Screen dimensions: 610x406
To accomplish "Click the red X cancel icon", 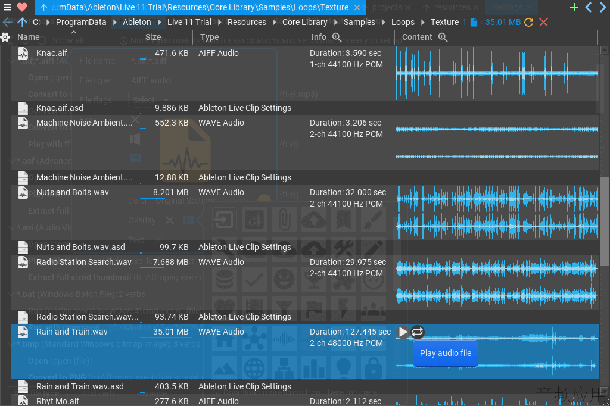I will (543, 22).
